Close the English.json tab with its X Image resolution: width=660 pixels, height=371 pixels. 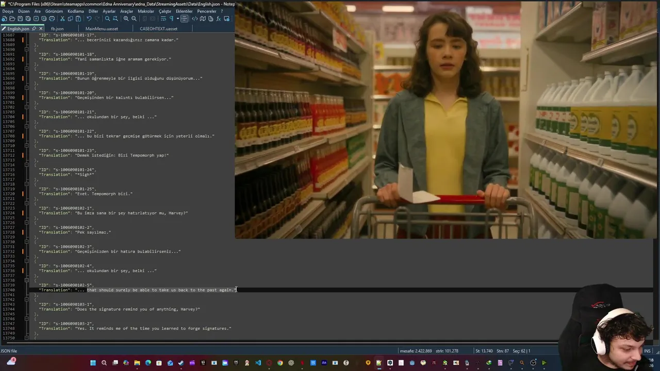click(41, 29)
